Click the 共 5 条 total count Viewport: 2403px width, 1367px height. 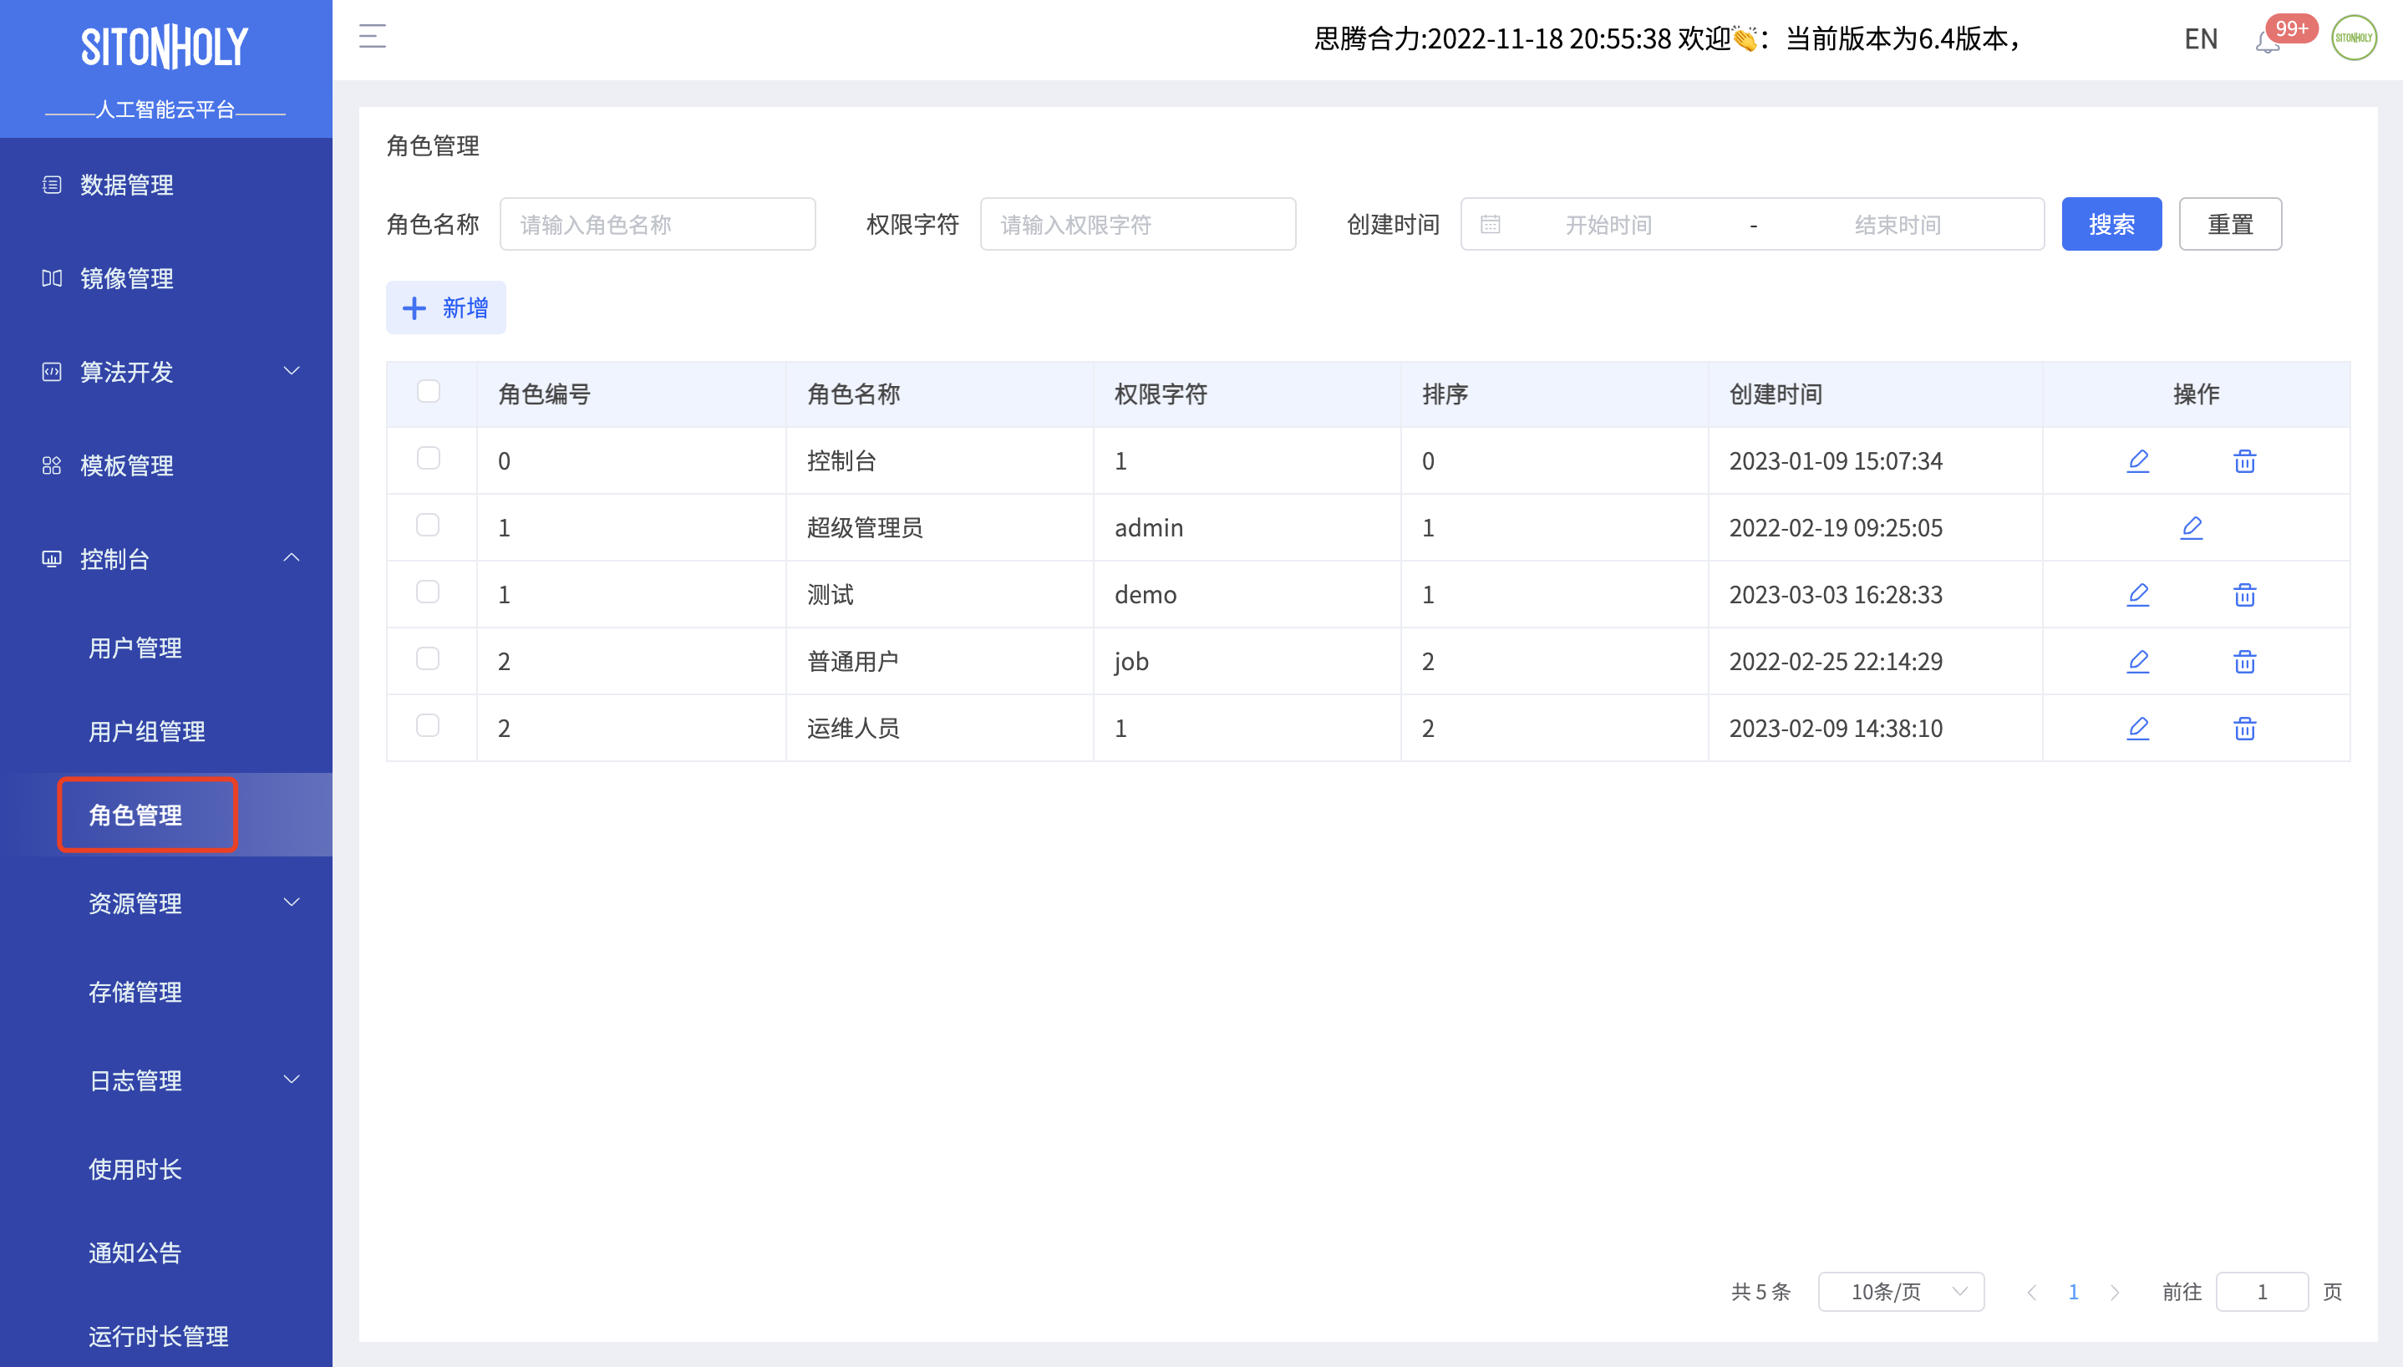[1760, 1293]
